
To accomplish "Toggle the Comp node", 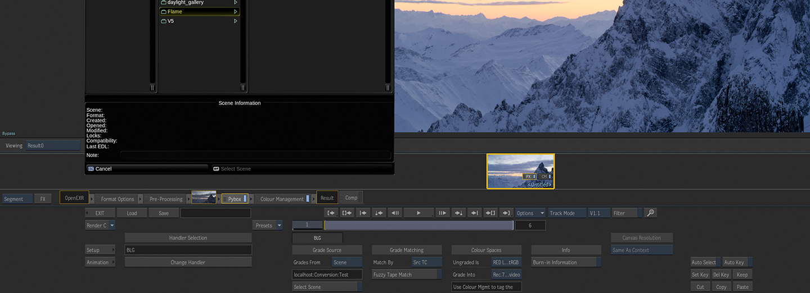I will (x=351, y=198).
